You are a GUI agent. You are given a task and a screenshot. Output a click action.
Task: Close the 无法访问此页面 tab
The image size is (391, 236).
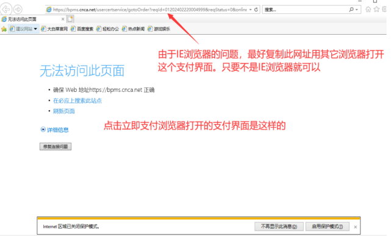click(63, 19)
